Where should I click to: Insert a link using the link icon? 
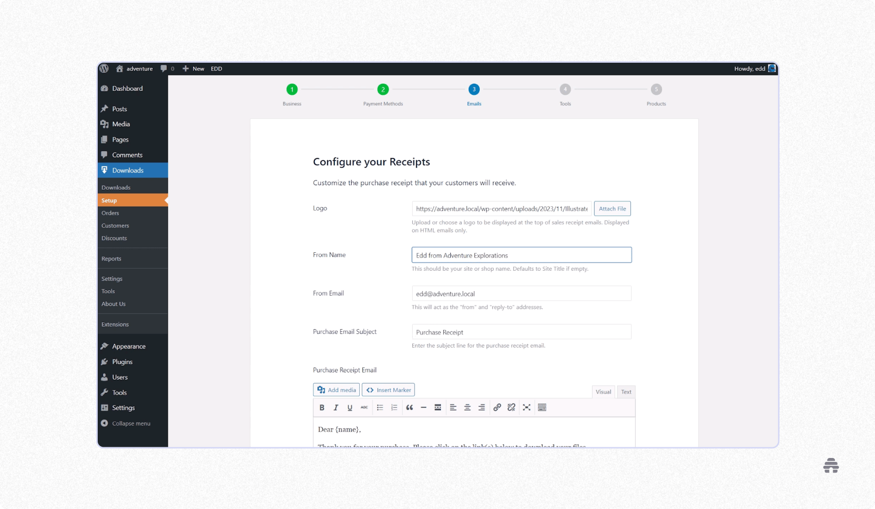[x=497, y=407]
